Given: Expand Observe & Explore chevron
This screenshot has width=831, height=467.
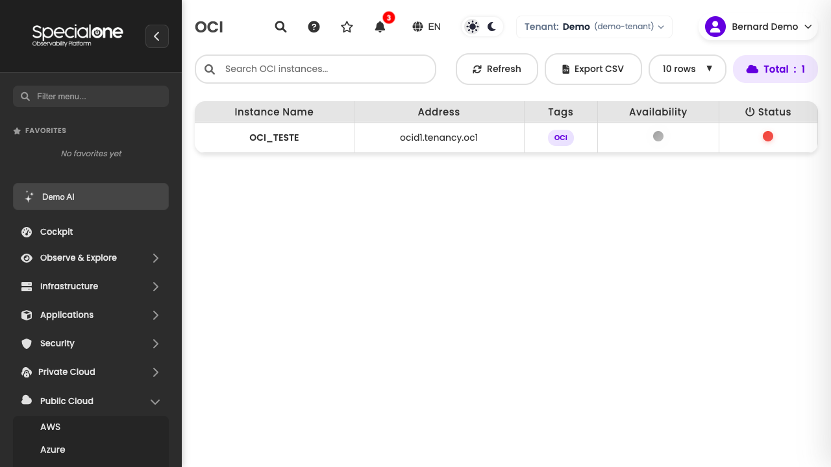Looking at the screenshot, I should [x=156, y=258].
